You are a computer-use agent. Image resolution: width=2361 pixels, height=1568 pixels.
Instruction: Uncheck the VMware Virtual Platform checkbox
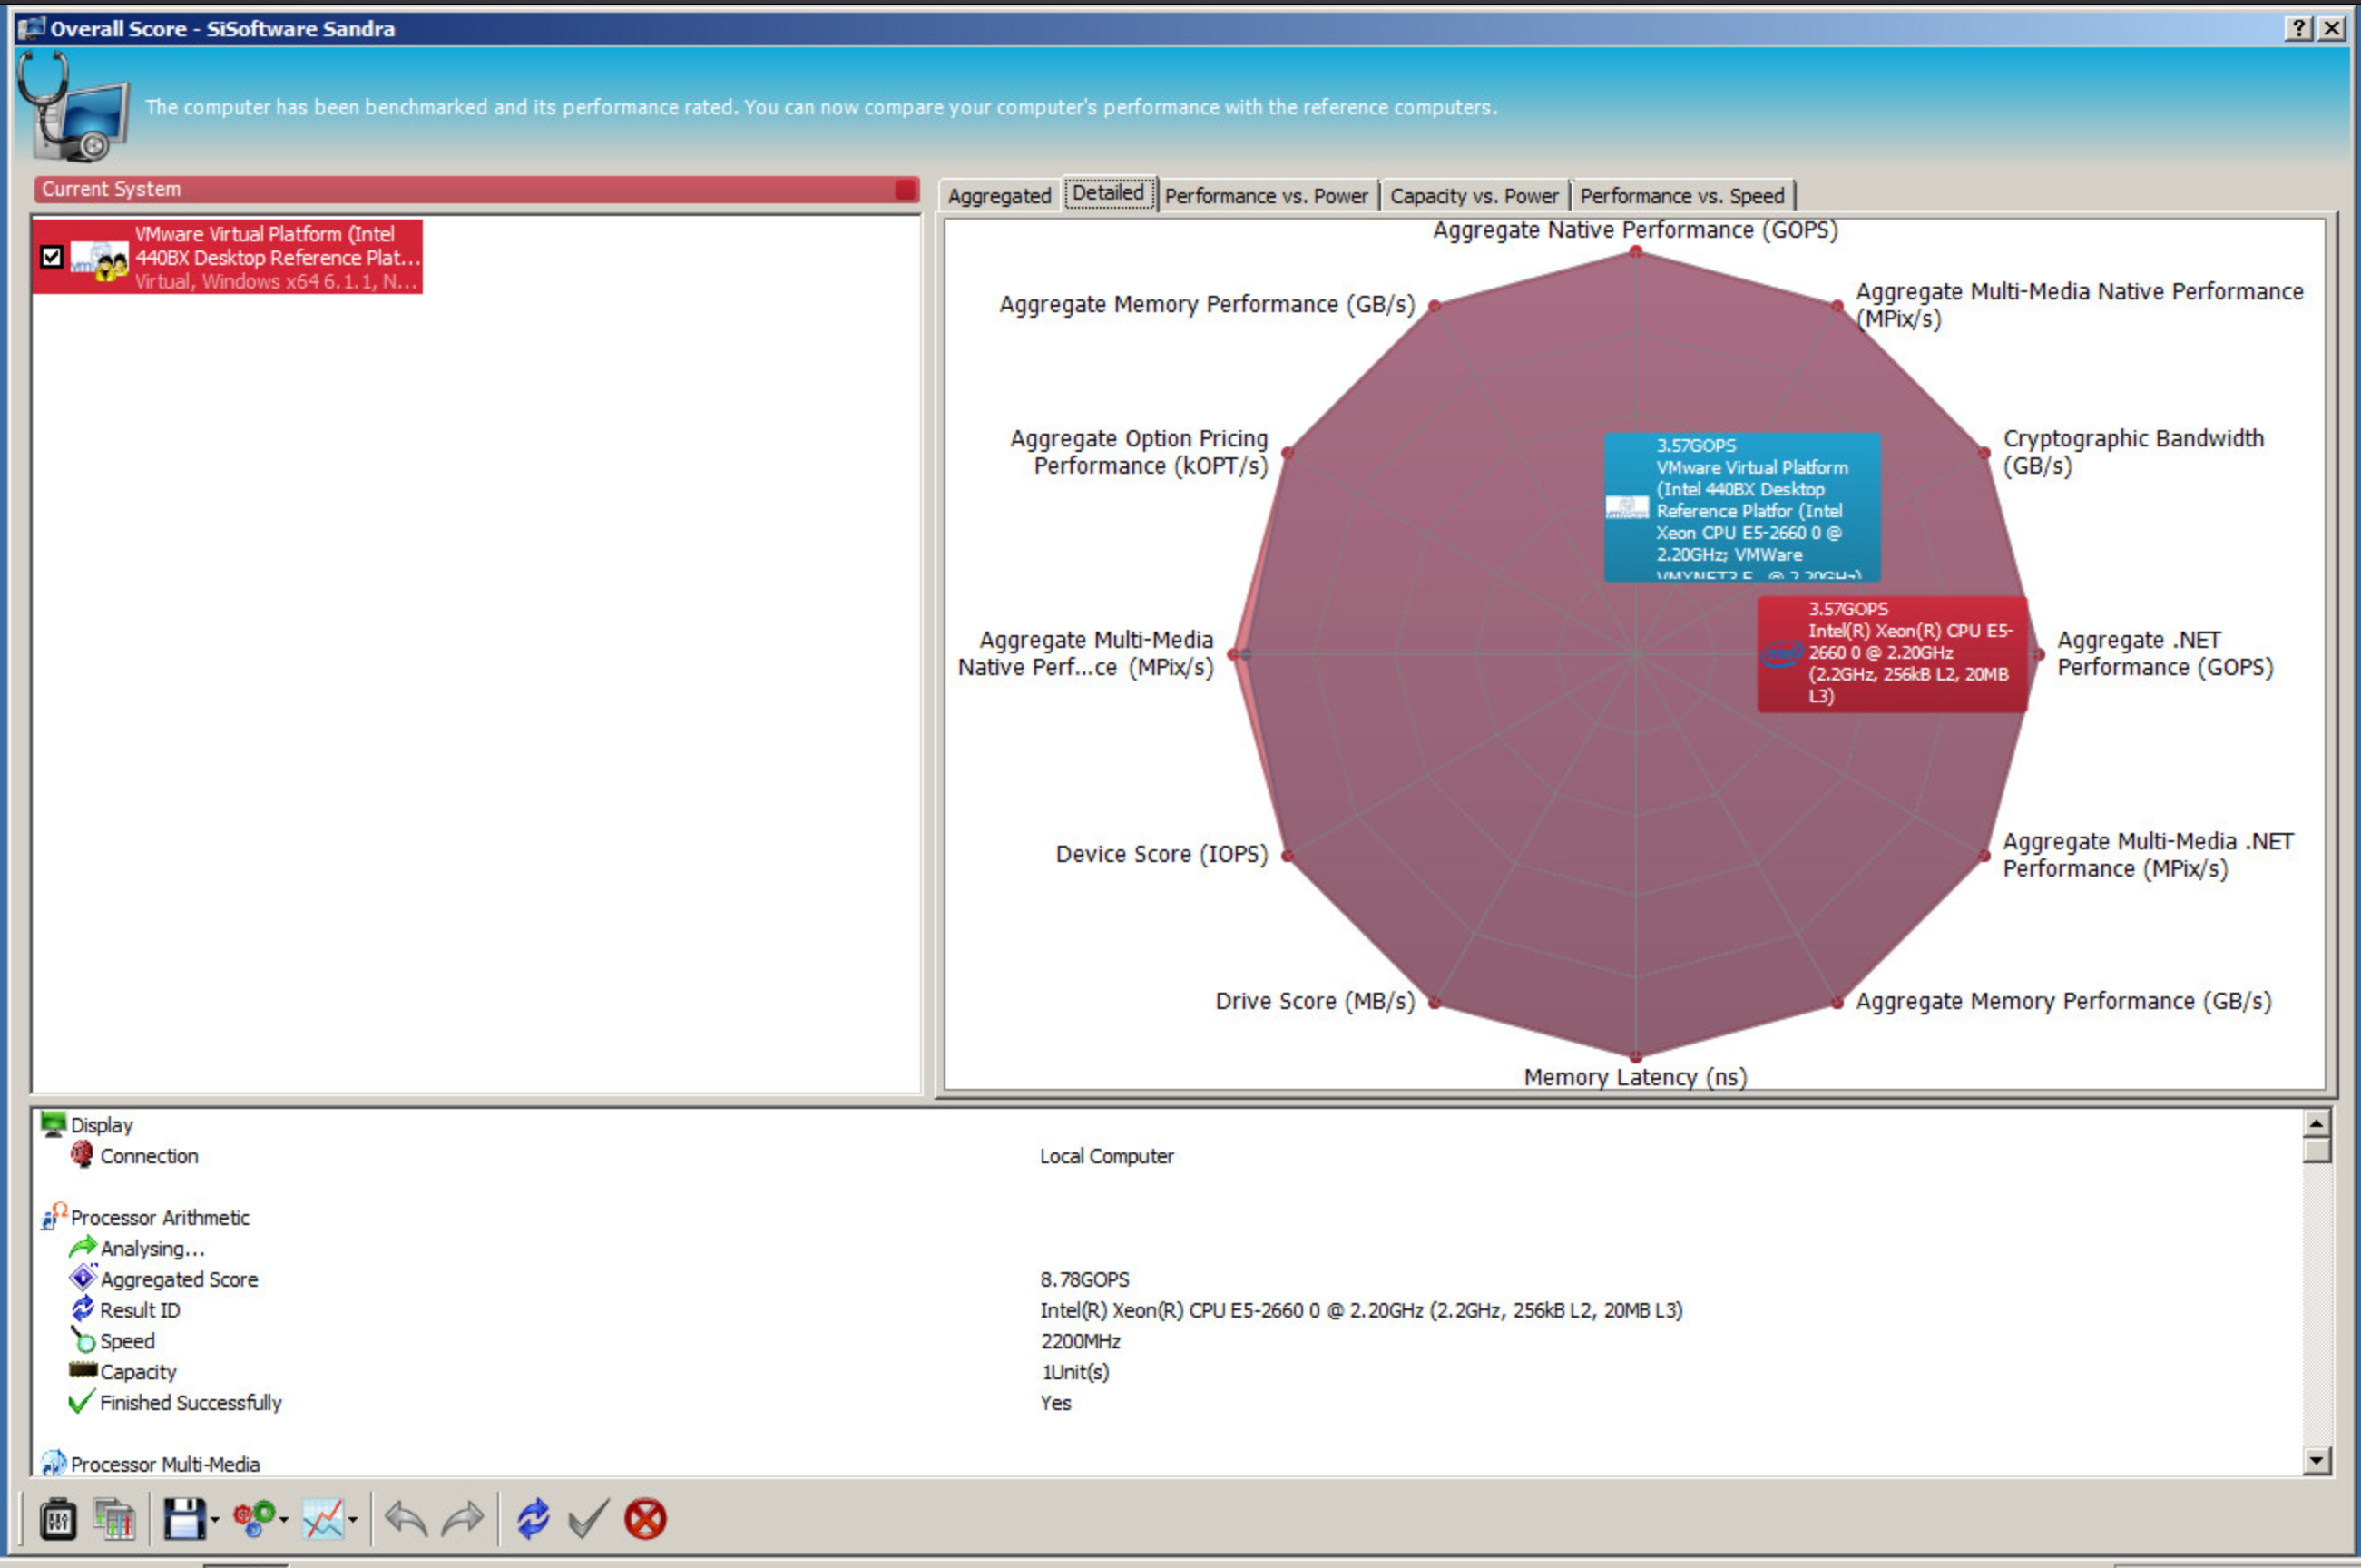52,257
